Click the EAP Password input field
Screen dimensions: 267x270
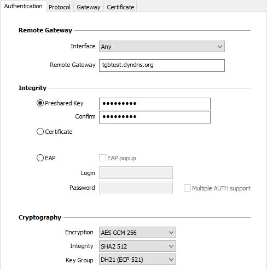coord(136,188)
